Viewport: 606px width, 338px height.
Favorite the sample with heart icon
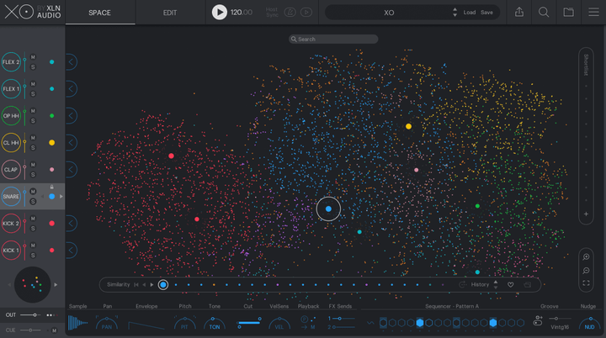(511, 285)
